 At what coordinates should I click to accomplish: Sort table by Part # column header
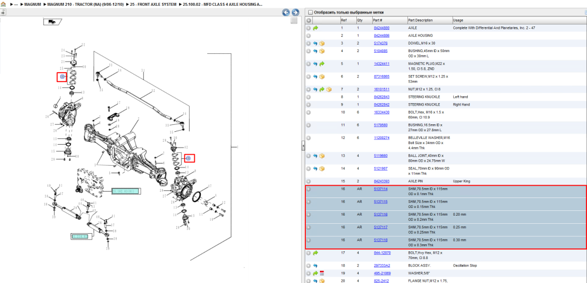pyautogui.click(x=389, y=20)
